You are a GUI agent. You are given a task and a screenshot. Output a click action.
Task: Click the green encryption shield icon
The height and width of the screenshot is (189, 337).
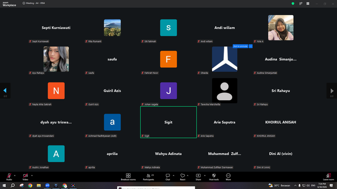click(293, 4)
